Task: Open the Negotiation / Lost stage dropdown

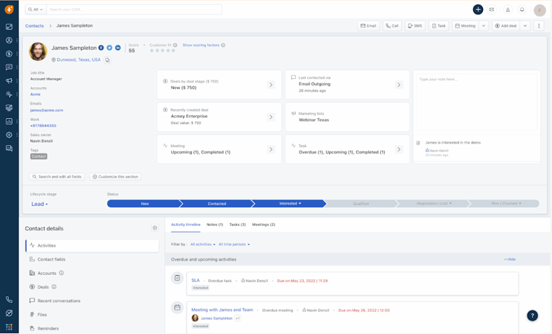Action: 434,204
